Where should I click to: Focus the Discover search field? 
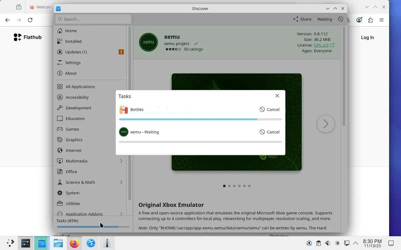[93, 19]
